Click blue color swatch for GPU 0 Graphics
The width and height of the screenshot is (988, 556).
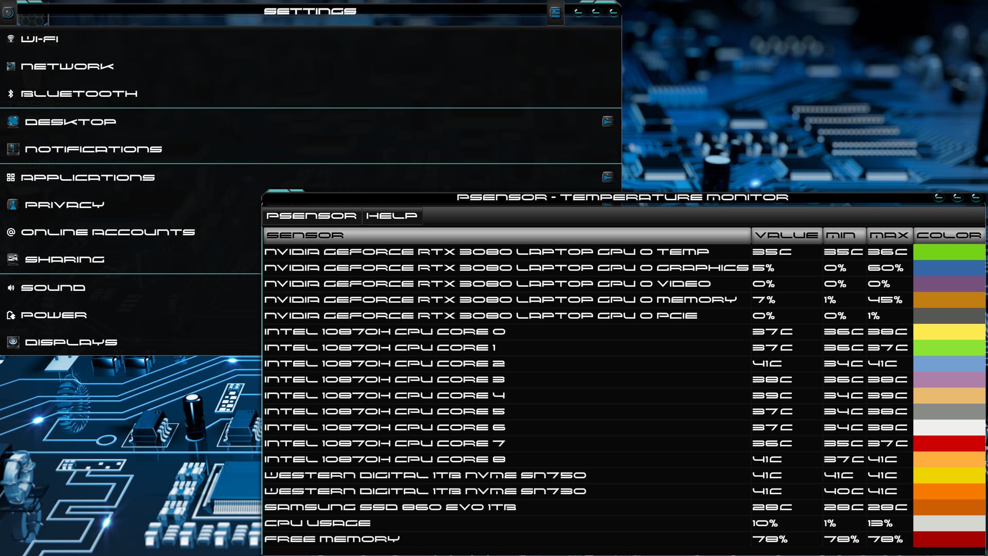949,268
